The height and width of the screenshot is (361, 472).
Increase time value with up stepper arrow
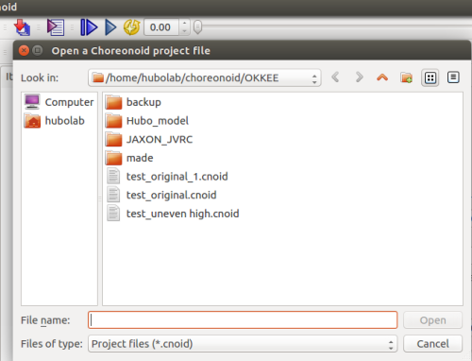coord(184,23)
